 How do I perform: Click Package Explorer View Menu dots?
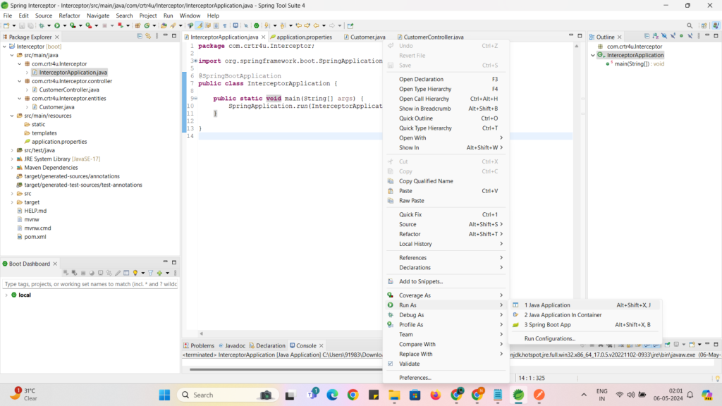tap(157, 36)
